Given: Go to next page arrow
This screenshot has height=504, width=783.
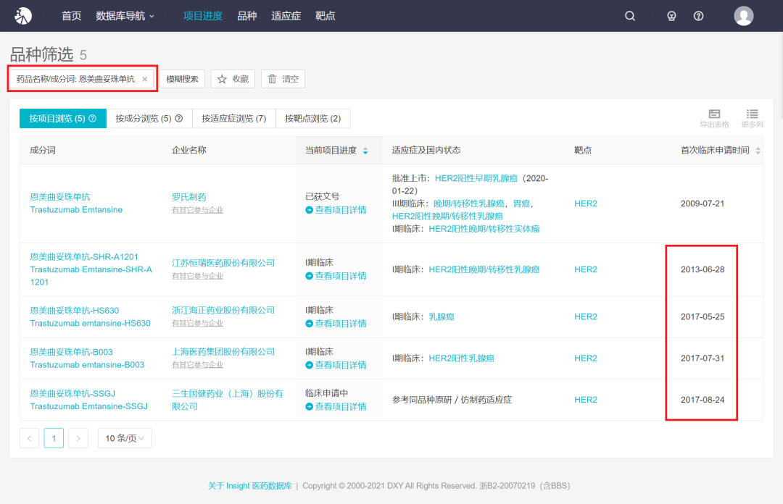Looking at the screenshot, I should [78, 438].
